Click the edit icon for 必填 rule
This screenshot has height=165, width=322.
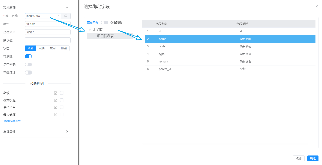click(56, 93)
